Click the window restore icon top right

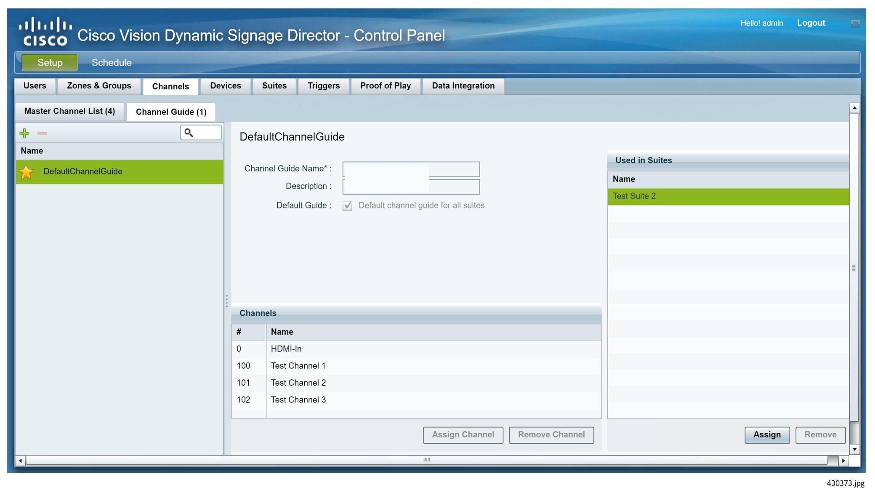point(855,24)
